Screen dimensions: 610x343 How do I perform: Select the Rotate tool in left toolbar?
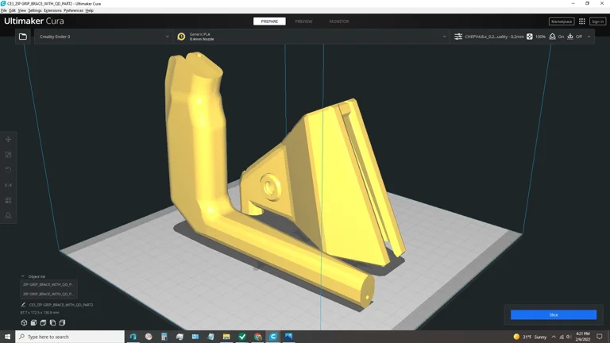[x=9, y=170]
